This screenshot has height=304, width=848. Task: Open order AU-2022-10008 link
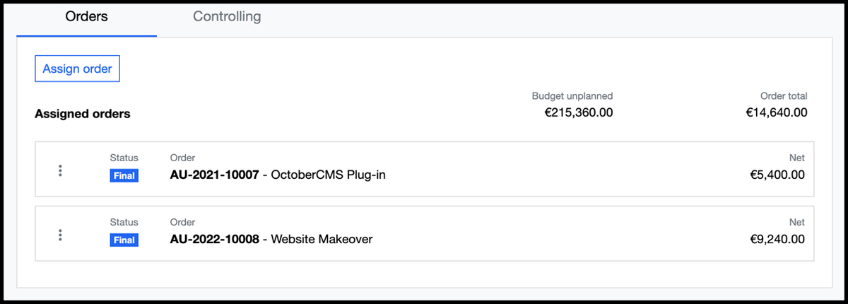point(215,240)
